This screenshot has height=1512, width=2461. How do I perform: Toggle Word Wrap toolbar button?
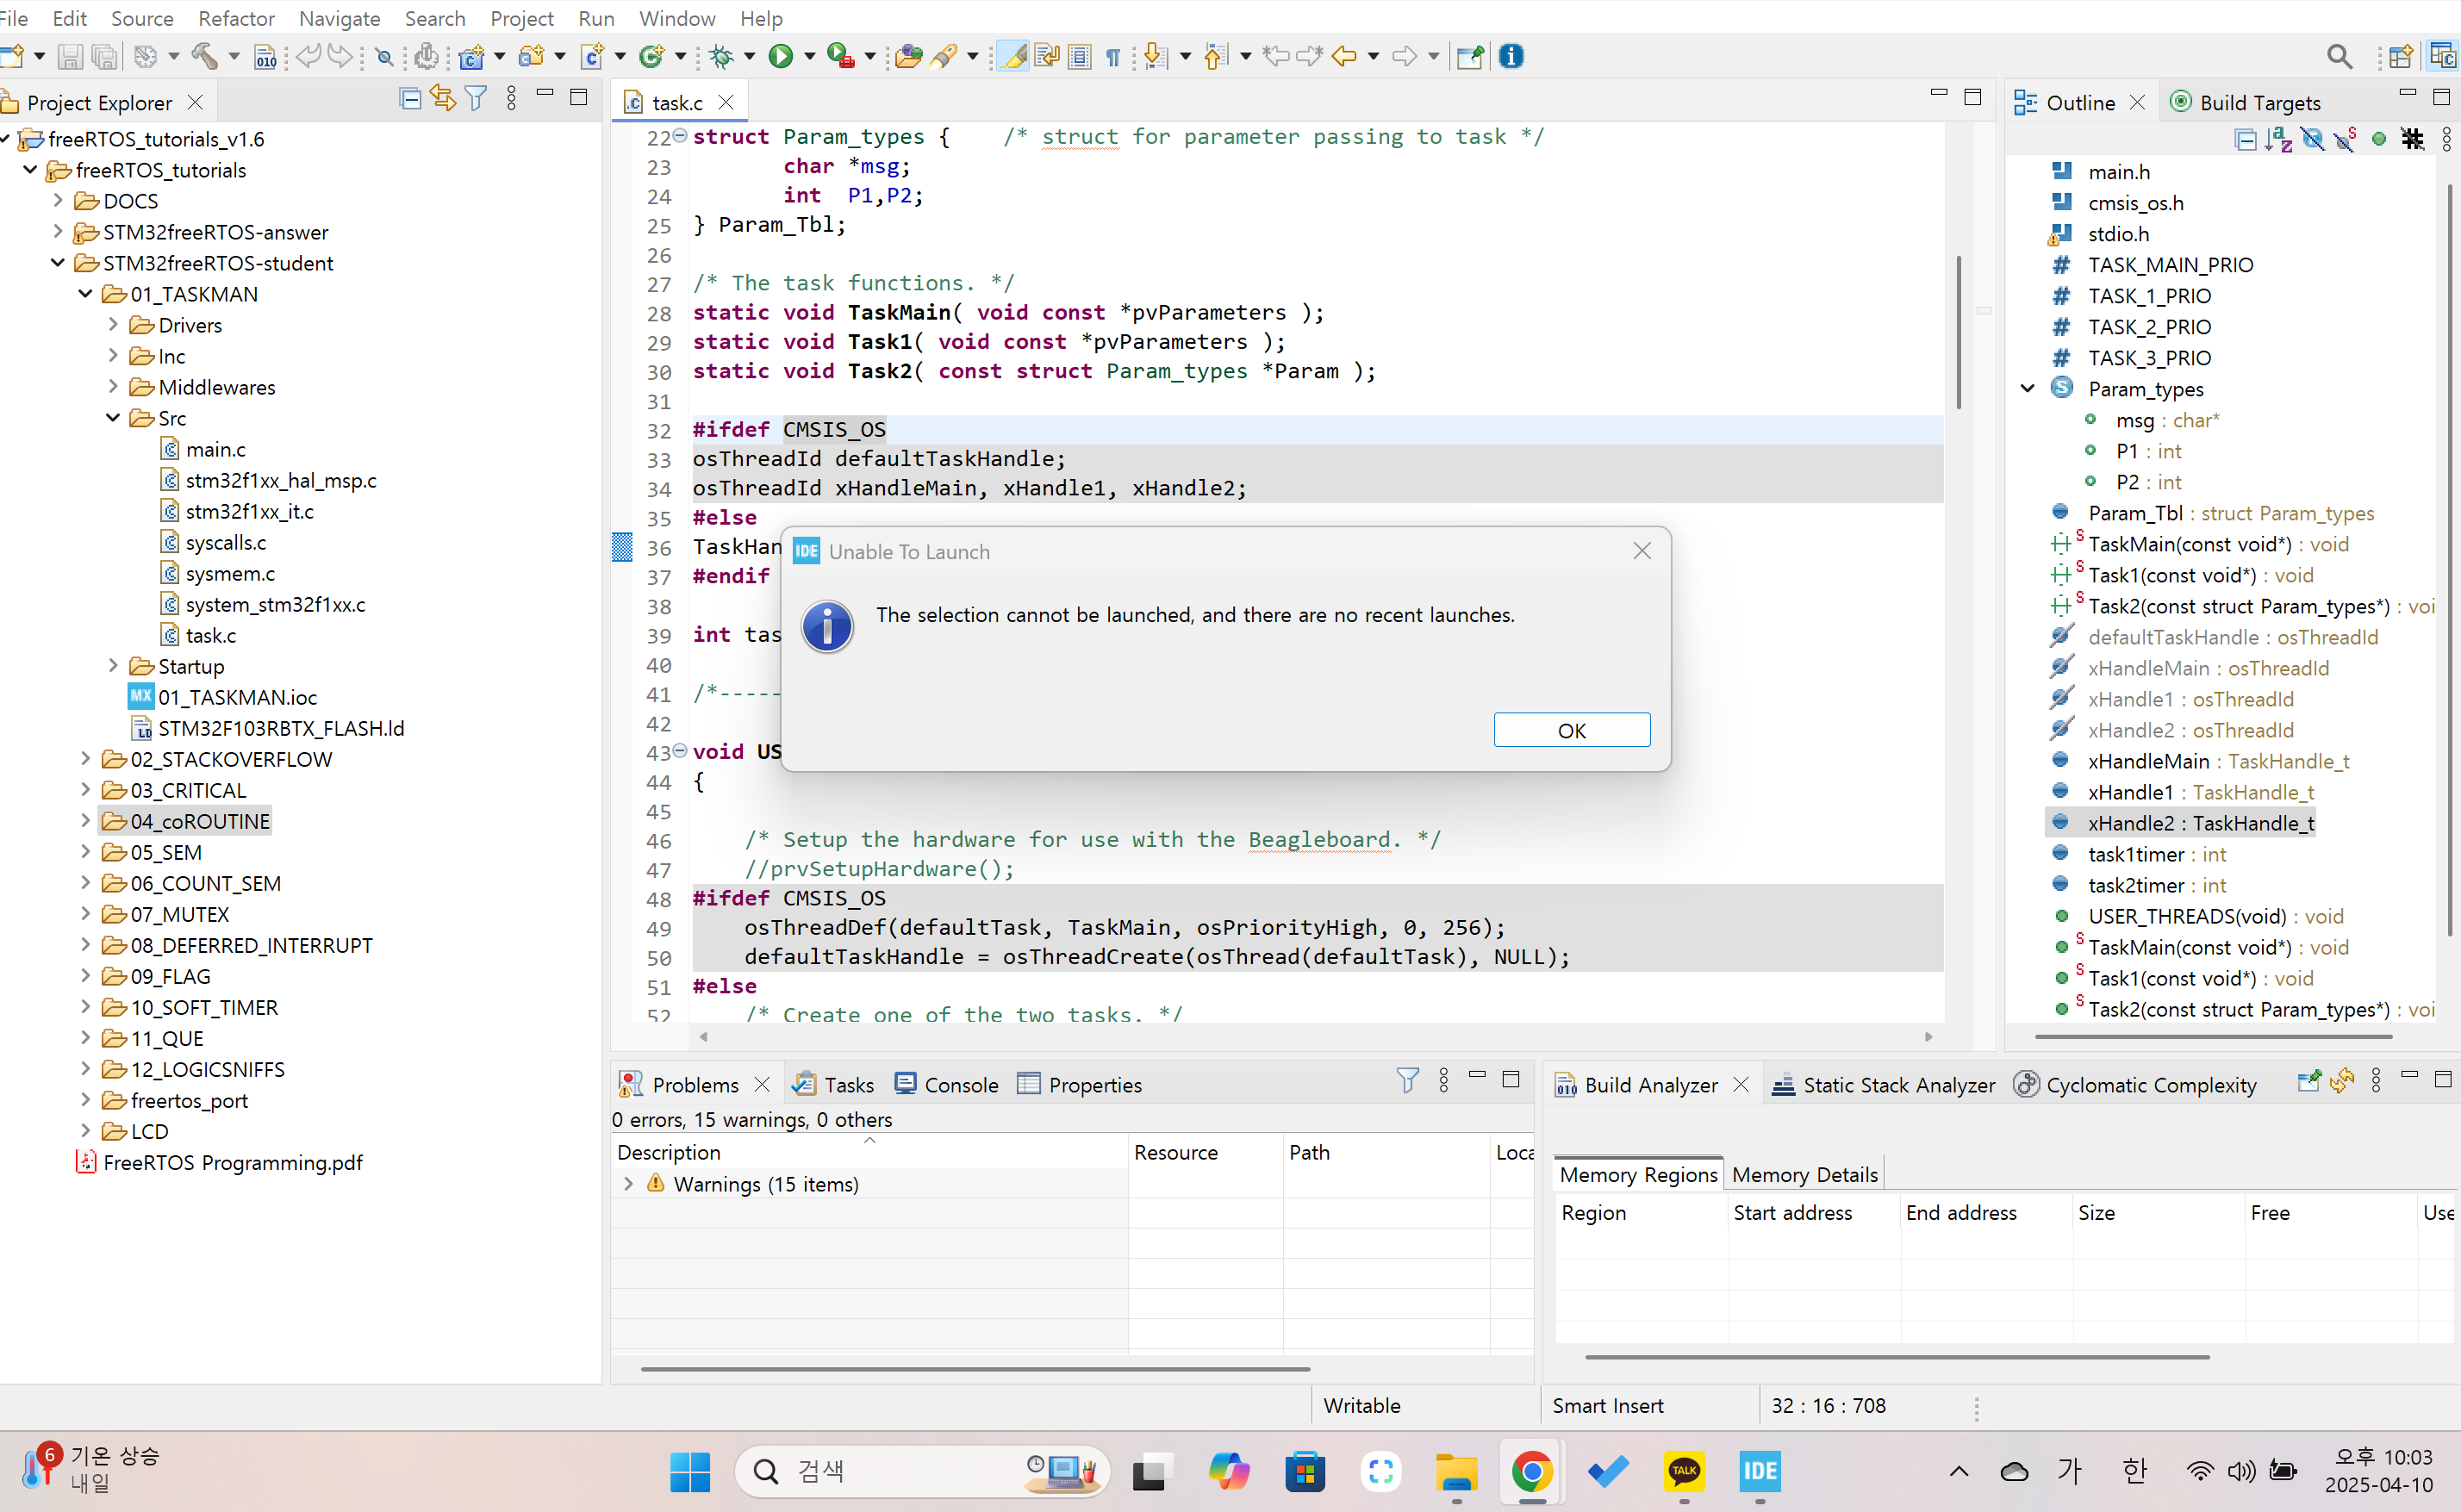tap(1047, 57)
